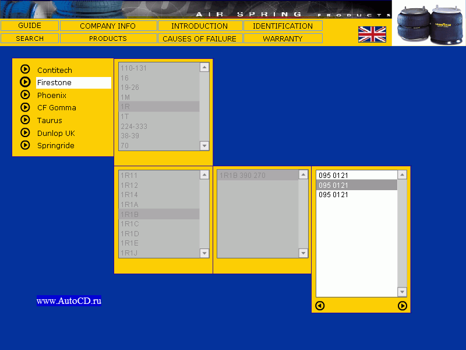The height and width of the screenshot is (350, 466).
Task: Open the INTRODUCTION section
Action: (x=200, y=26)
